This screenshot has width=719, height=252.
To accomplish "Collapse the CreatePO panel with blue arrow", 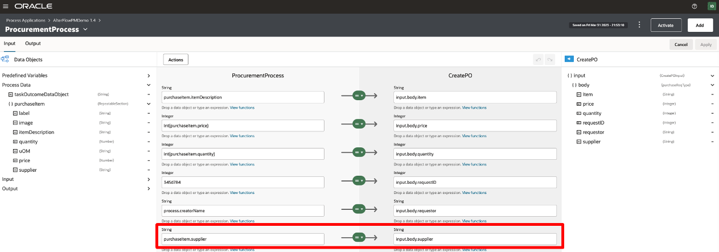I will click(x=569, y=59).
